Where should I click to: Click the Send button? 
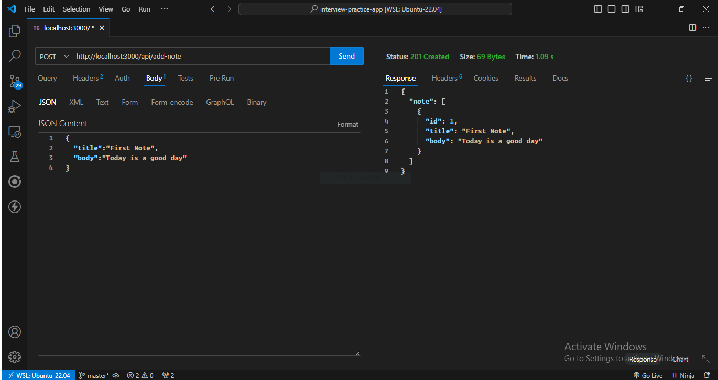[x=346, y=56]
